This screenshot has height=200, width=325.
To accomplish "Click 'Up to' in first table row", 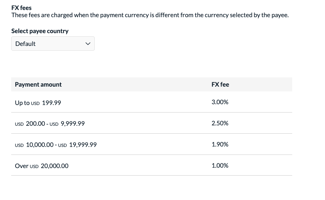I will pyautogui.click(x=22, y=103).
